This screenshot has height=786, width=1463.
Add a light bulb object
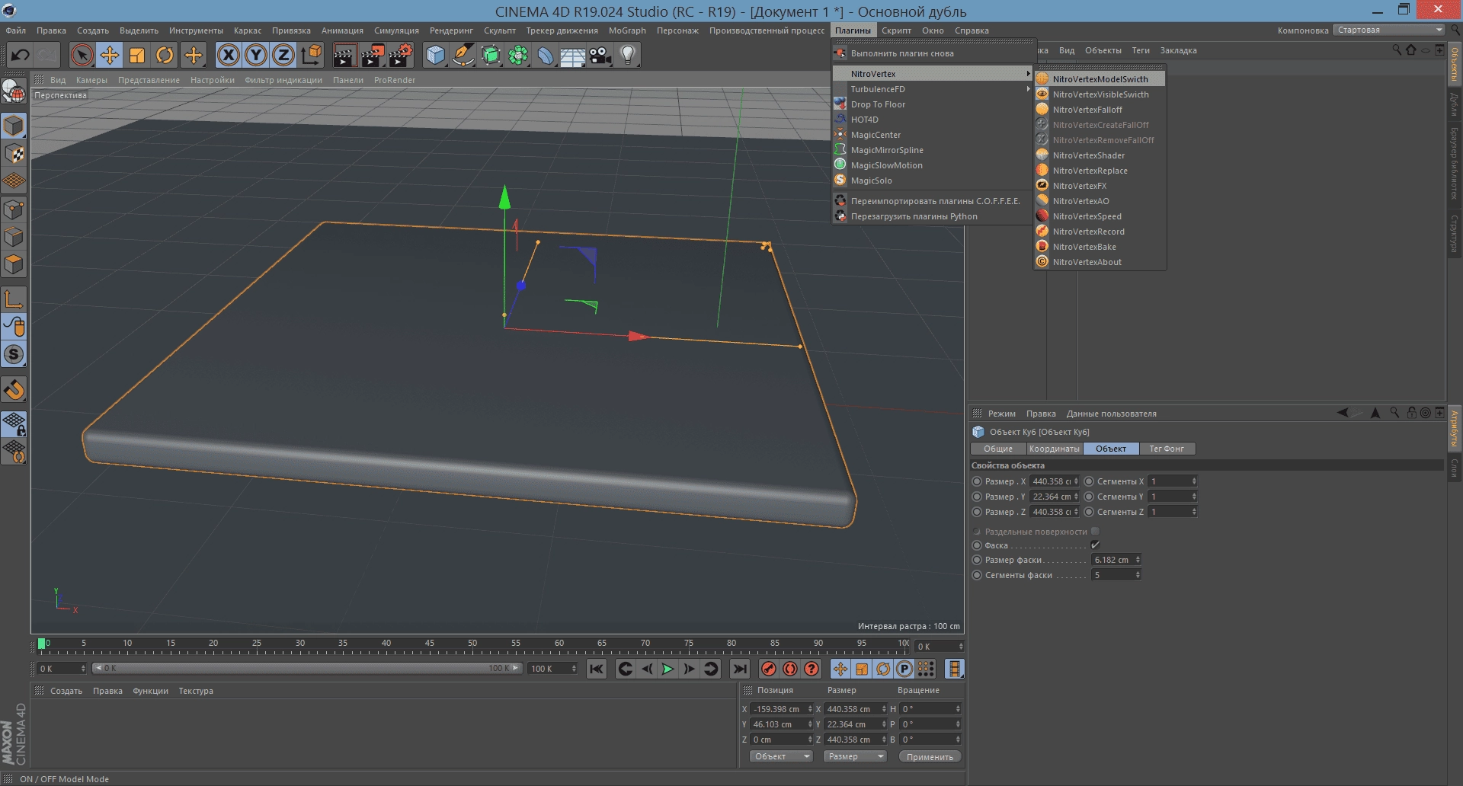pyautogui.click(x=628, y=55)
